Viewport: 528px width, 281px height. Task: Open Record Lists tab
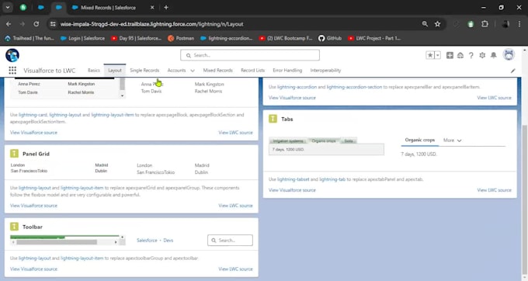252,71
